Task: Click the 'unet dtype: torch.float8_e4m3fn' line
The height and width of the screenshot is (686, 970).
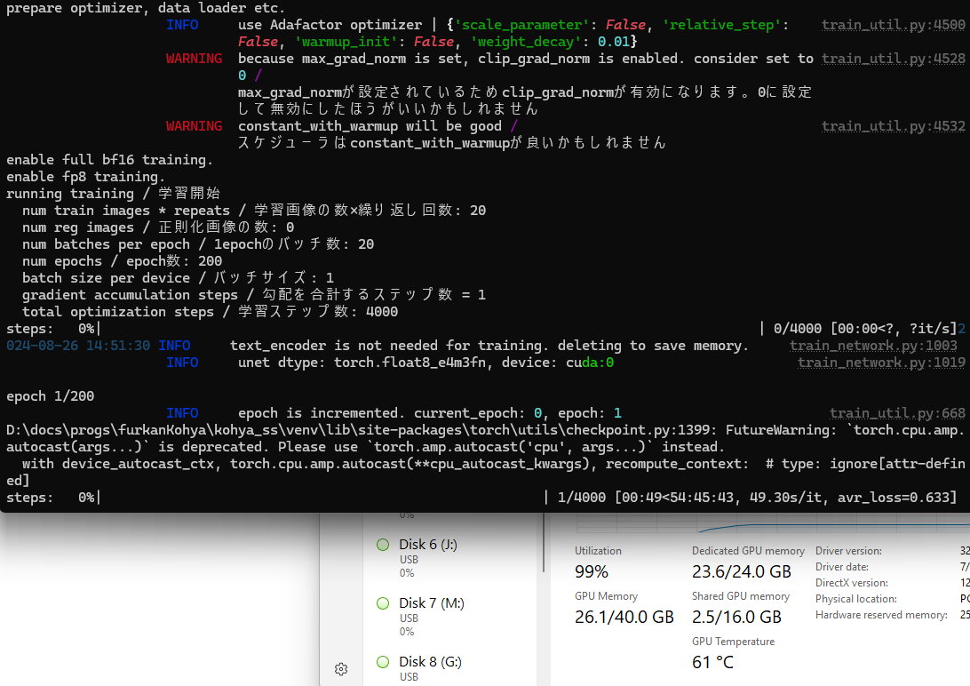Action: pyautogui.click(x=425, y=363)
